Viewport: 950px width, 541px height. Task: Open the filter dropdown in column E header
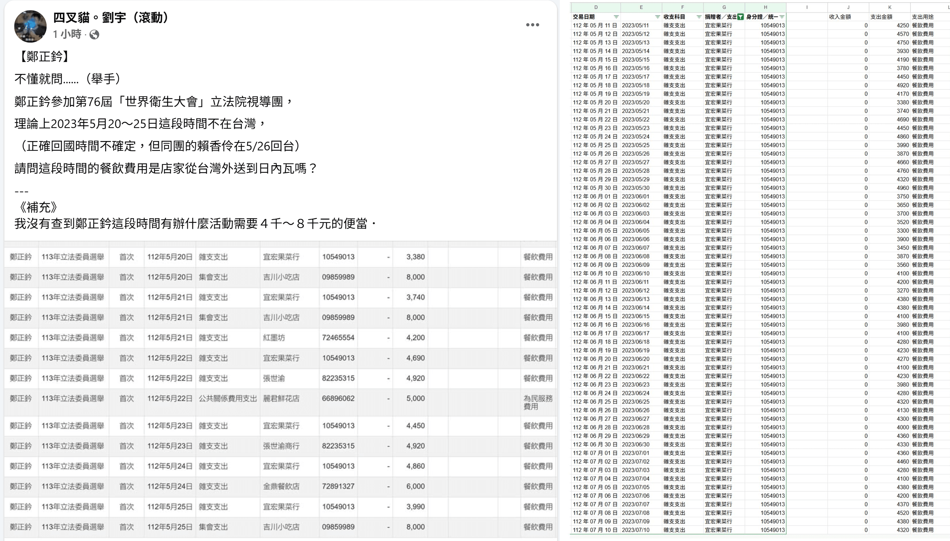(657, 17)
